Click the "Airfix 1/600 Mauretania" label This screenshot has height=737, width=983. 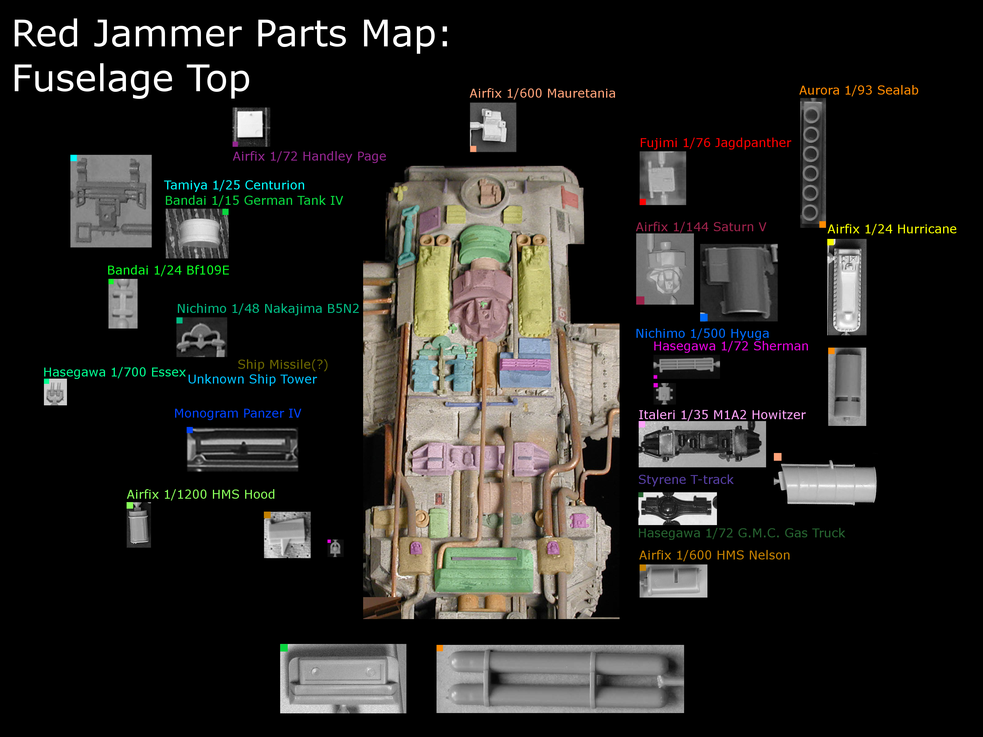pos(542,93)
